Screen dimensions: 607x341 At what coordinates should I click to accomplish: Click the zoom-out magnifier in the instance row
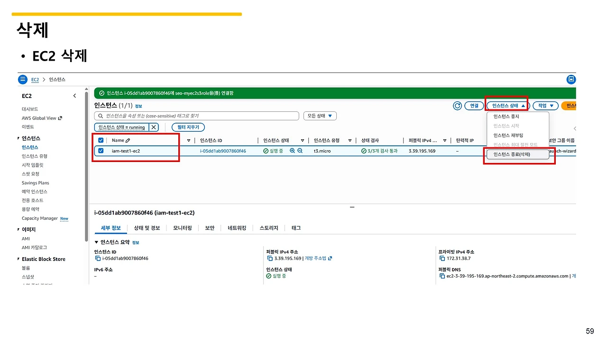click(300, 151)
